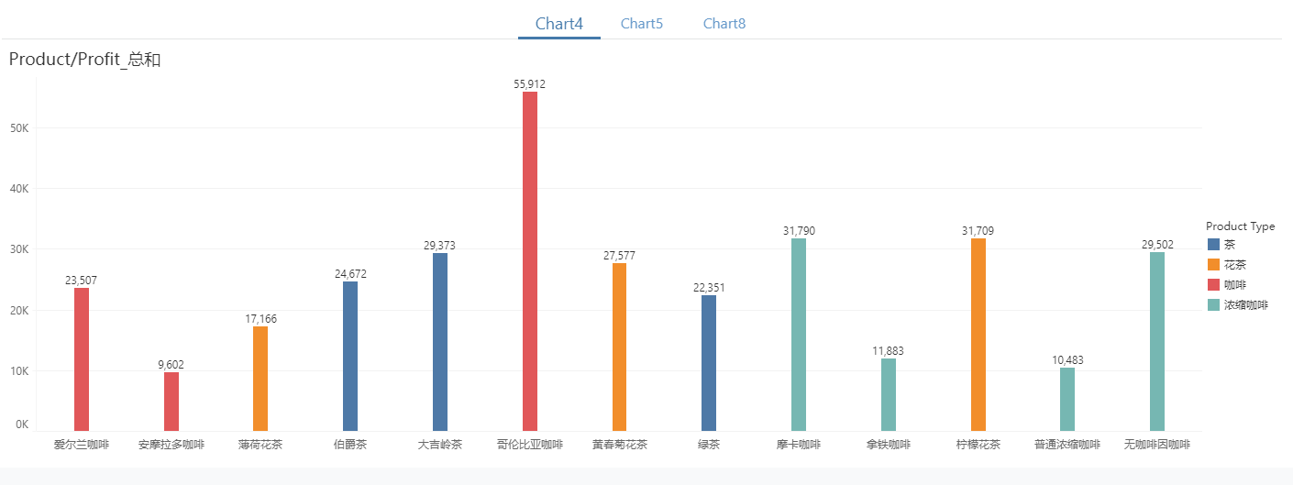Select the Chart4 tab

pos(559,24)
